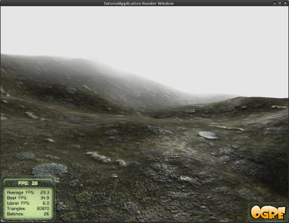Collapse the FPS stats panel header

tap(28, 183)
